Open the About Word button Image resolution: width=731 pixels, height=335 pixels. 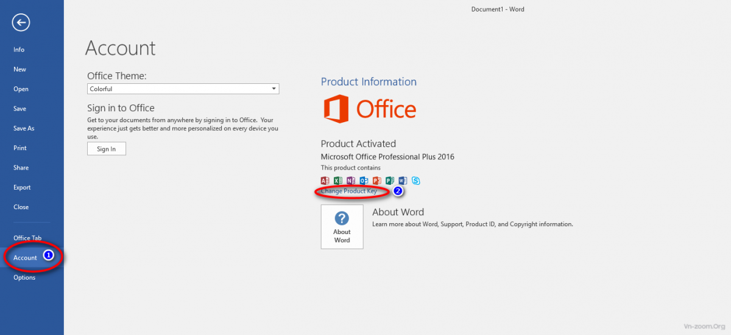[342, 226]
